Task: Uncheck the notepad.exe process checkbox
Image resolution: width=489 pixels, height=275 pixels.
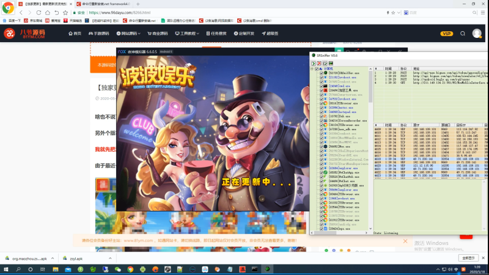Action: (322, 112)
